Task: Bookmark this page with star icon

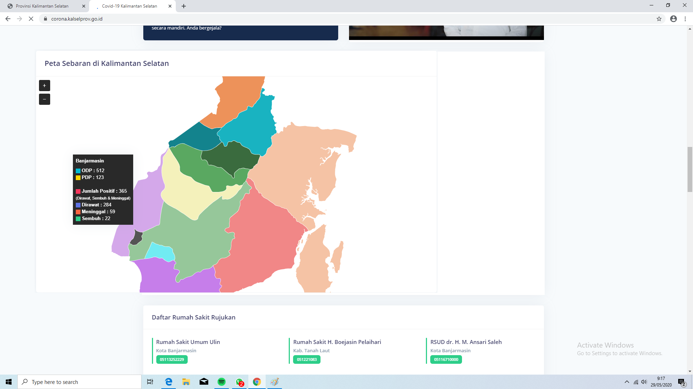Action: [659, 19]
